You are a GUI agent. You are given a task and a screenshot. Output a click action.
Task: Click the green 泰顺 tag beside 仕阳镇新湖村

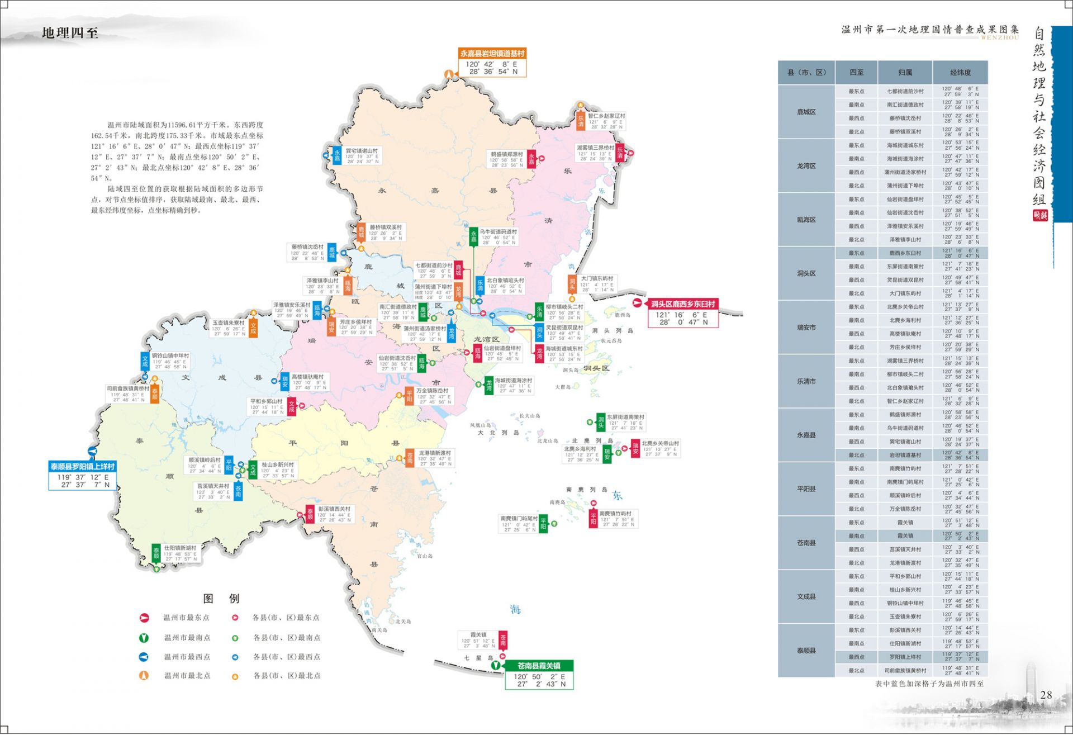[x=156, y=553]
